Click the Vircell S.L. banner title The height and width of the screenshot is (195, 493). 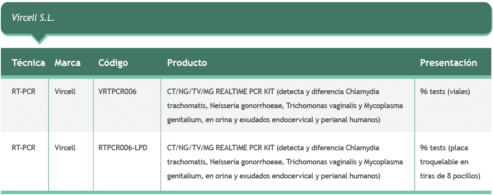[33, 18]
